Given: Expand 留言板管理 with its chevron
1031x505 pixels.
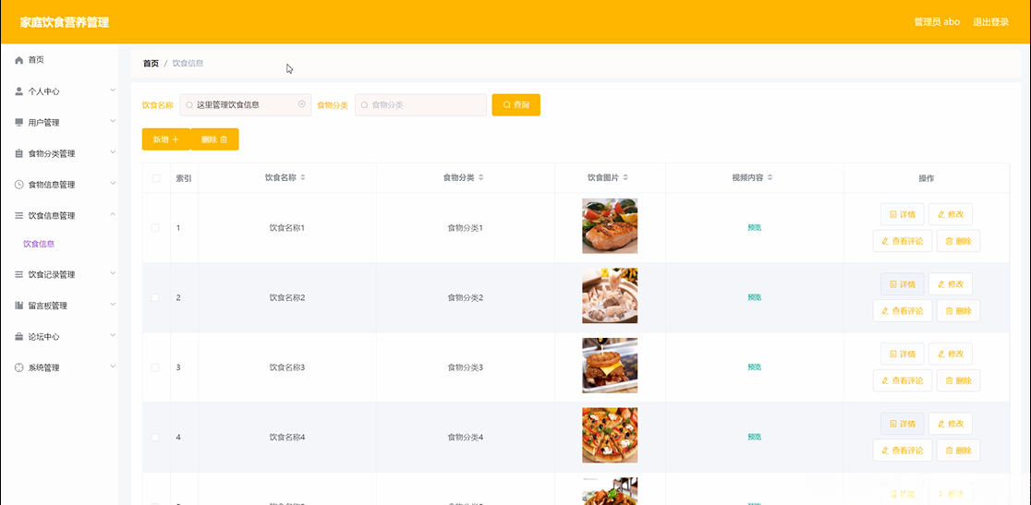Looking at the screenshot, I should [113, 304].
